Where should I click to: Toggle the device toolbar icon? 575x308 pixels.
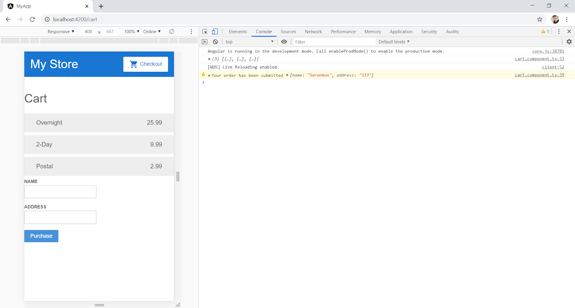pos(215,32)
